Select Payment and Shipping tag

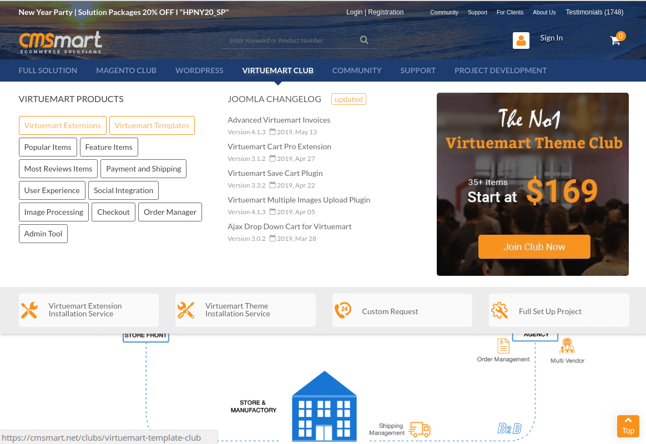[x=143, y=169]
